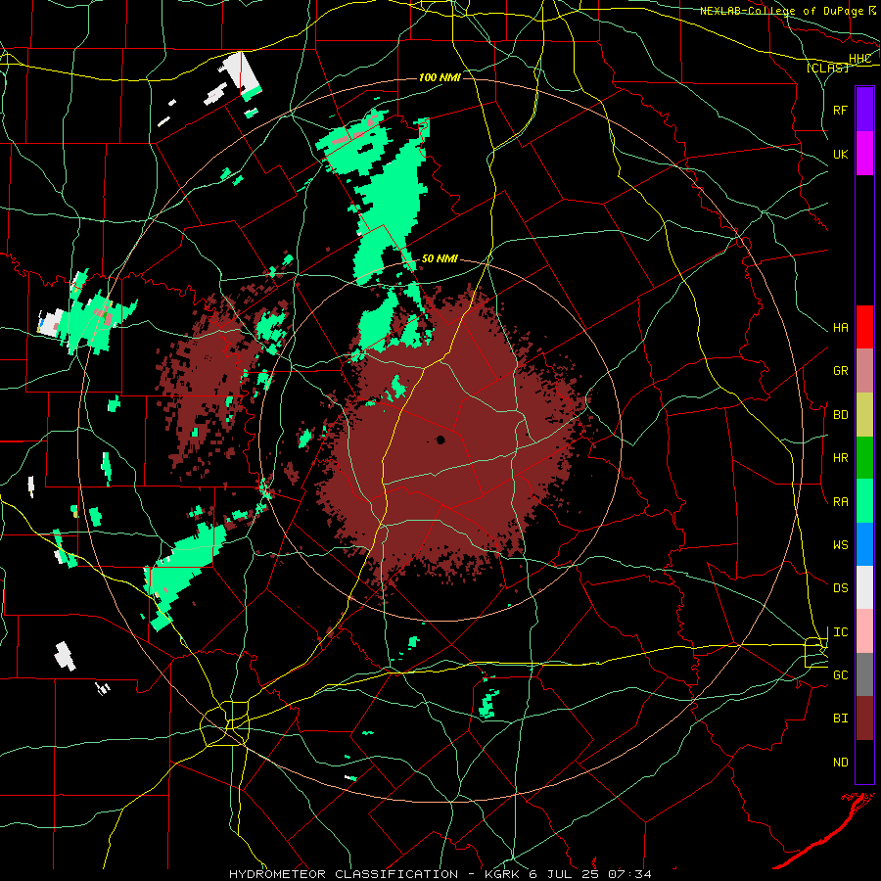Click the HA legend label
The width and height of the screenshot is (881, 881).
[840, 328]
